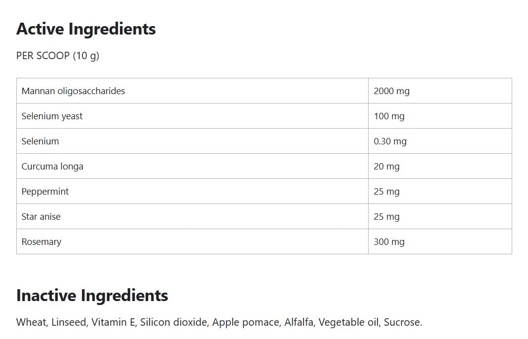528x339 pixels.
Task: Click the 0.30 mg selenium amount
Action: (x=390, y=141)
